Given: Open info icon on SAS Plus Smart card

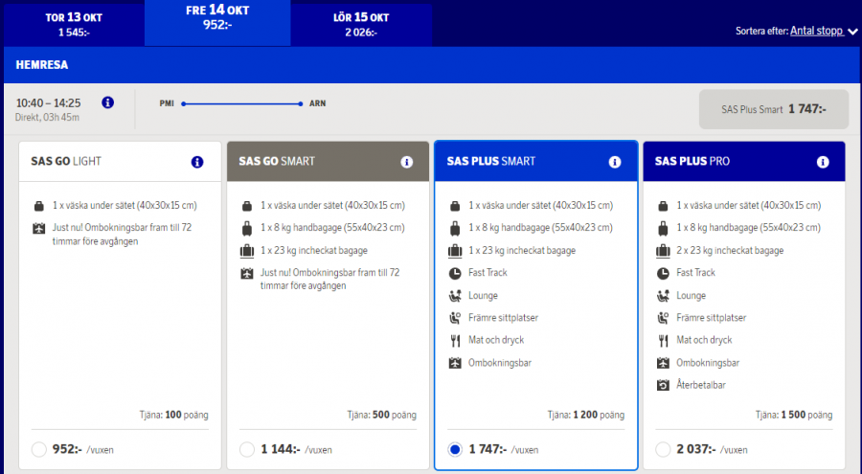Looking at the screenshot, I should [615, 162].
